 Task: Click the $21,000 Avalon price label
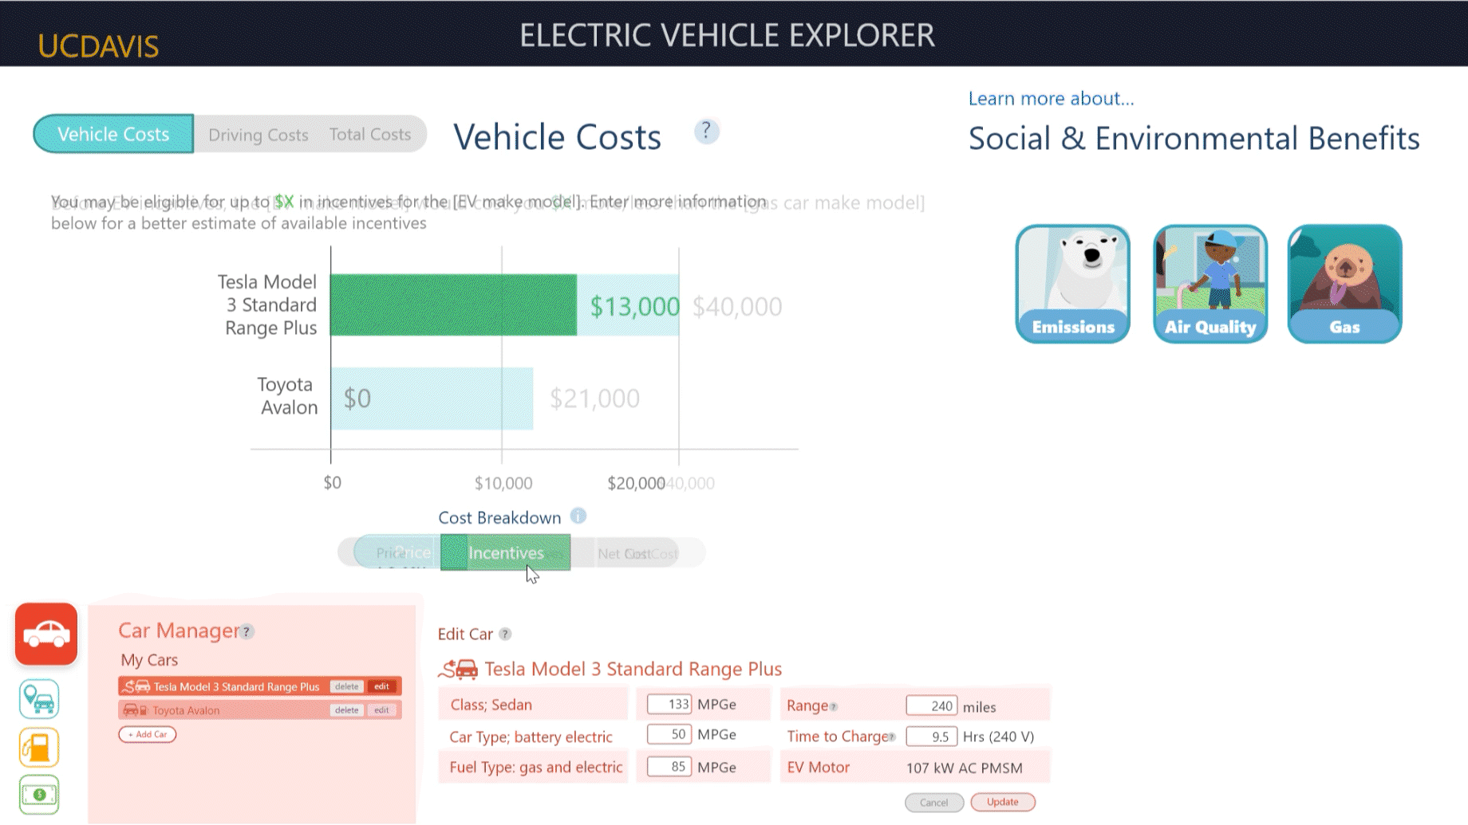(594, 398)
